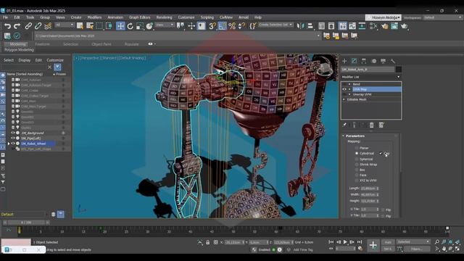464x261 pixels.
Task: Open Curve Editor icon
Action: [x=352, y=26]
